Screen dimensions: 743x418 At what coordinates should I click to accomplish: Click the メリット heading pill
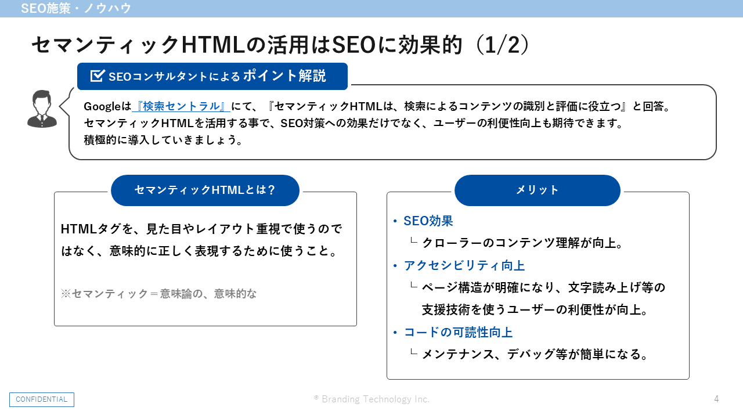[538, 190]
